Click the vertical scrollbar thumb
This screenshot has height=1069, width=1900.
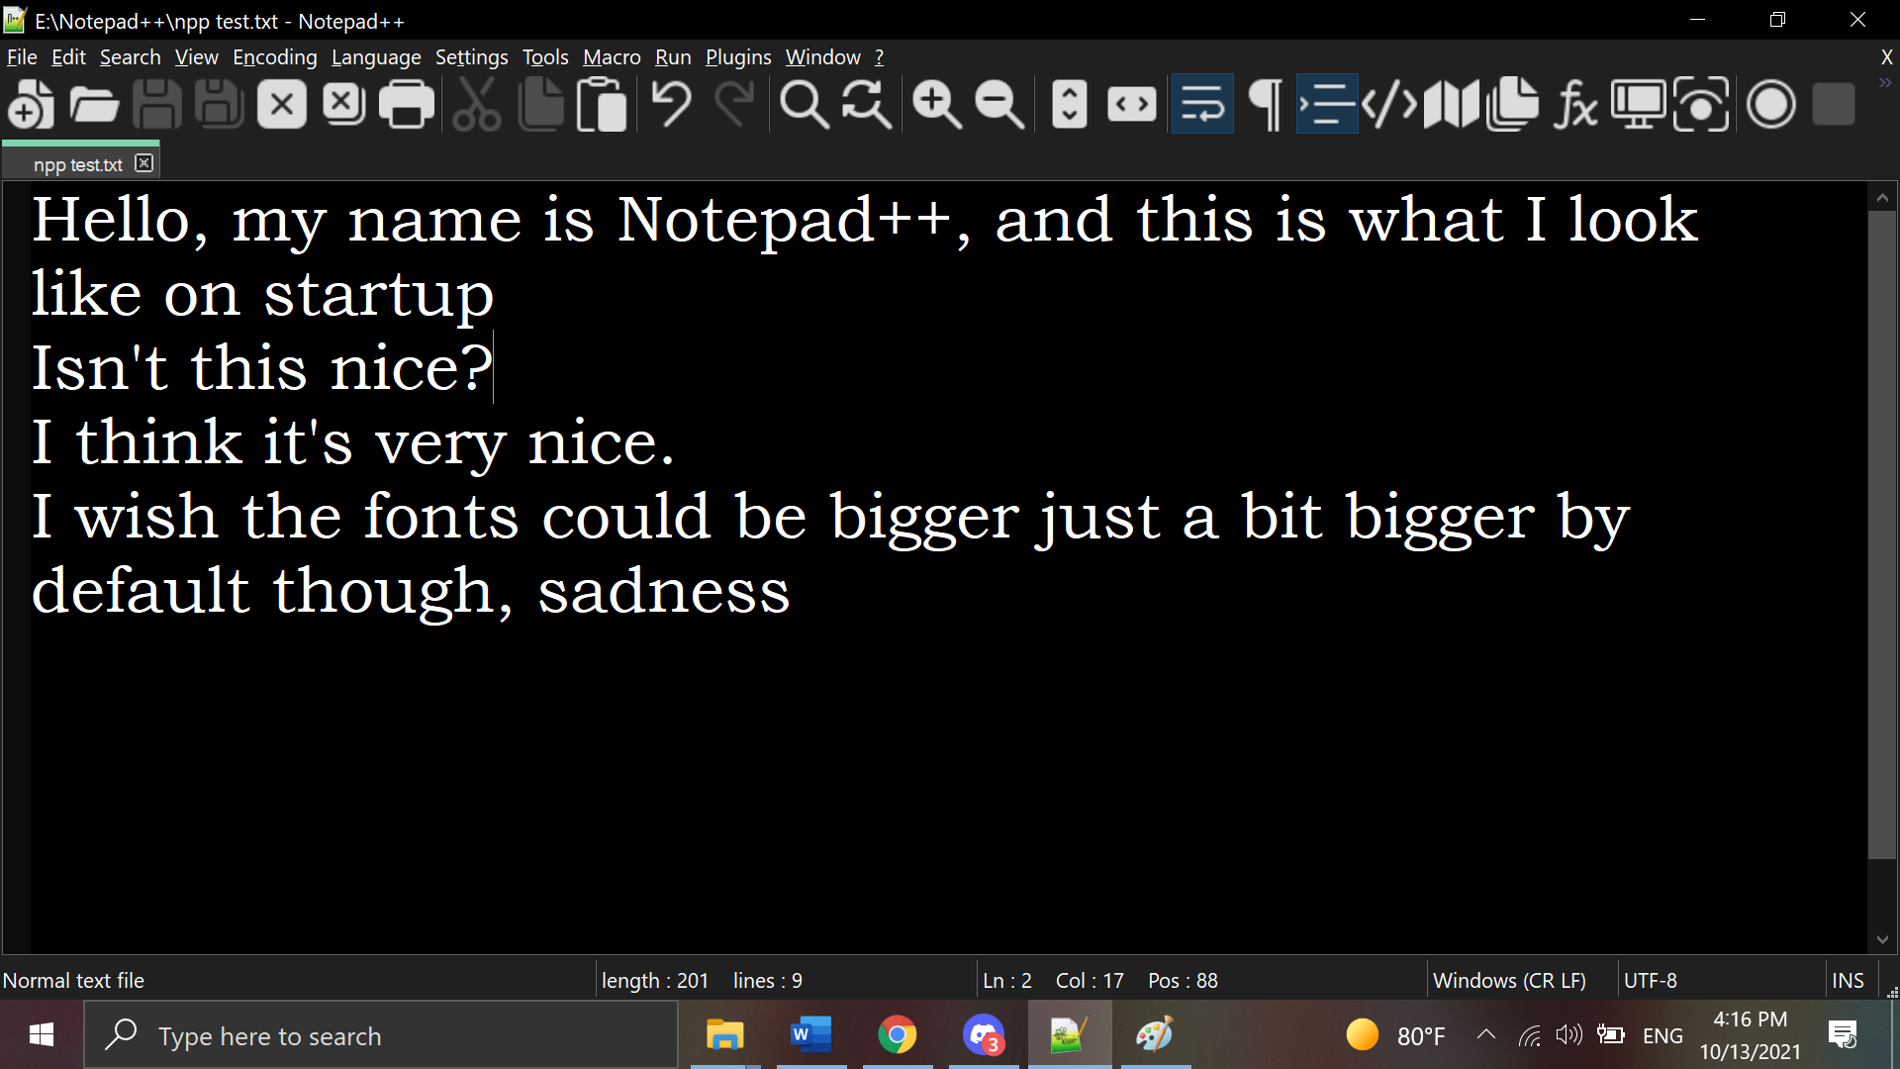tap(1882, 534)
